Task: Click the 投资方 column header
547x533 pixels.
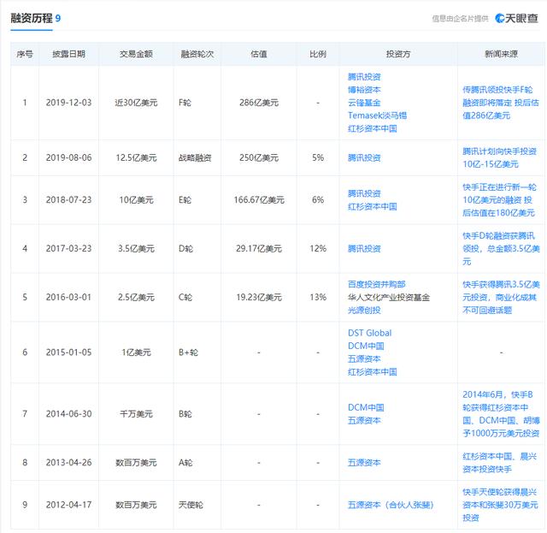Action: coord(398,54)
